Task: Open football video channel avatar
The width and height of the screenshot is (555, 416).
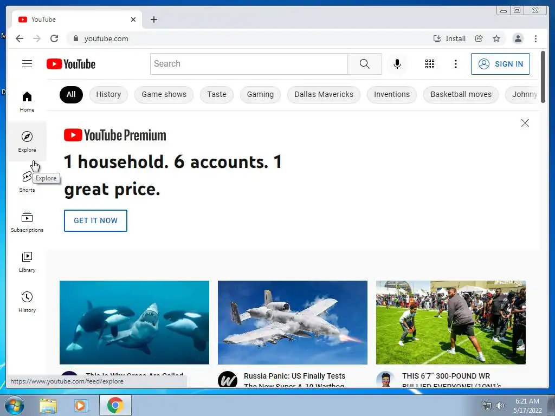Action: pyautogui.click(x=386, y=379)
